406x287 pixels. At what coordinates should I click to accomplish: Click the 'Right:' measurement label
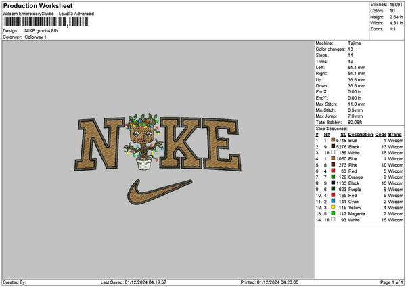tap(321, 74)
